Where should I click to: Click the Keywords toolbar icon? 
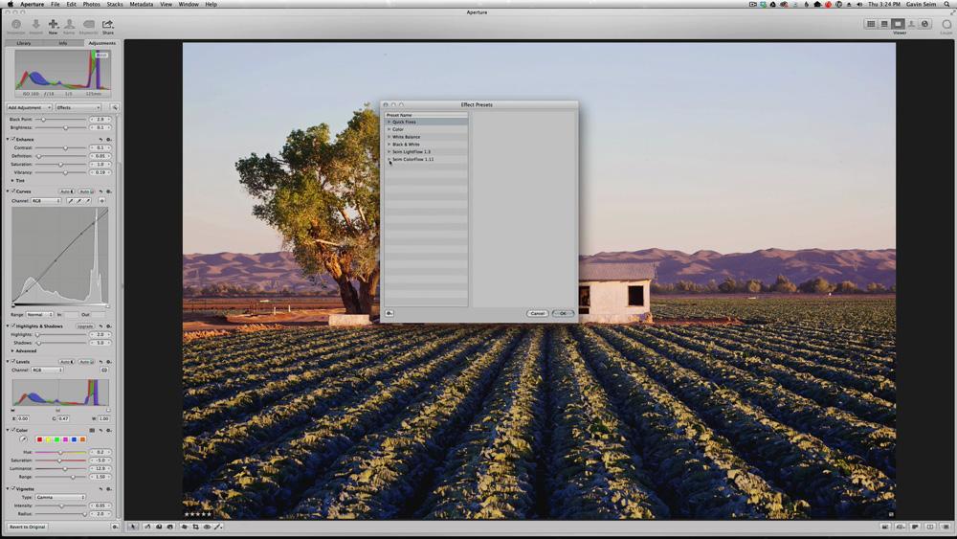(x=88, y=24)
